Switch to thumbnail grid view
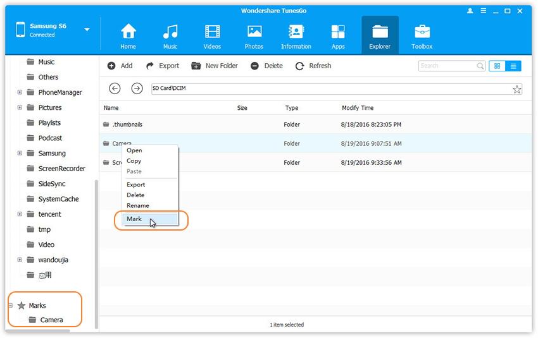Screen dimensions: 538x338 point(497,66)
